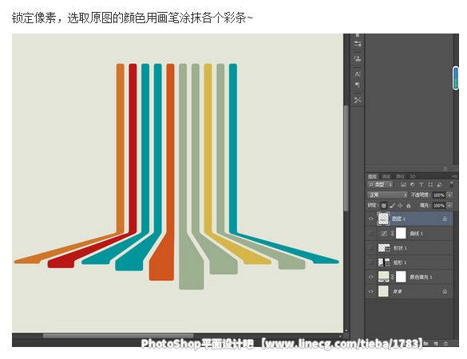Click the lock position arrows icon

400,205
